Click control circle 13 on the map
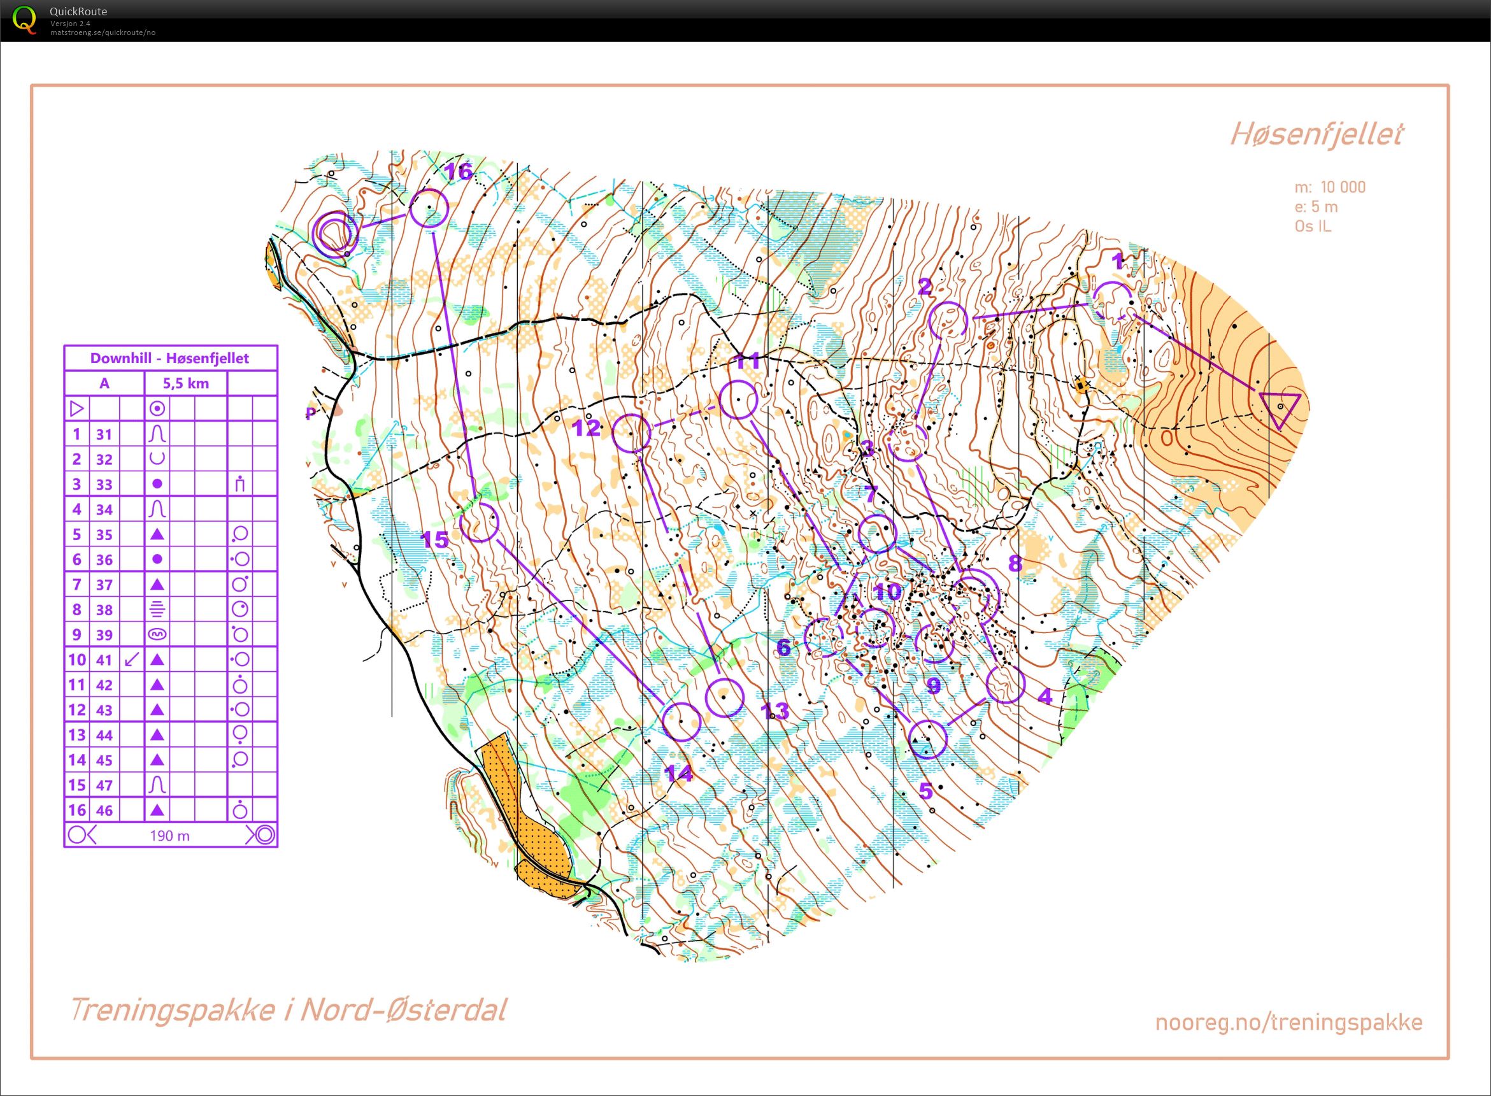1491x1096 pixels. [725, 697]
